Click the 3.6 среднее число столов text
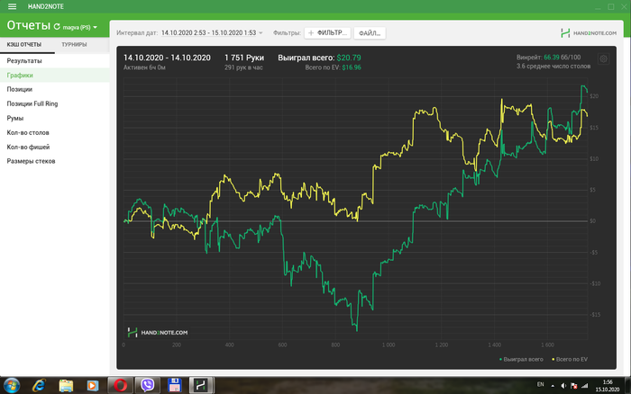Screen dimensions: 631x394 553,66
